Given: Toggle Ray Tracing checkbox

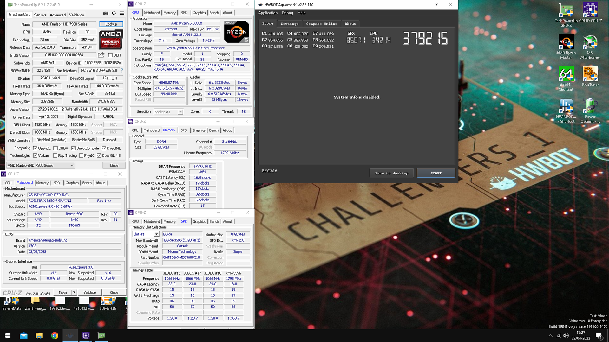Looking at the screenshot, I should (x=55, y=155).
